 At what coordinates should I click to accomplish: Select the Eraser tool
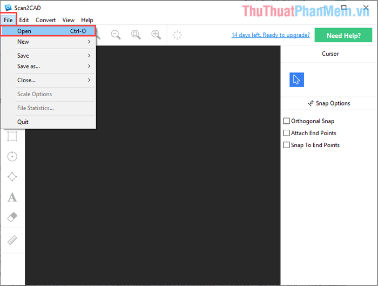point(12,217)
